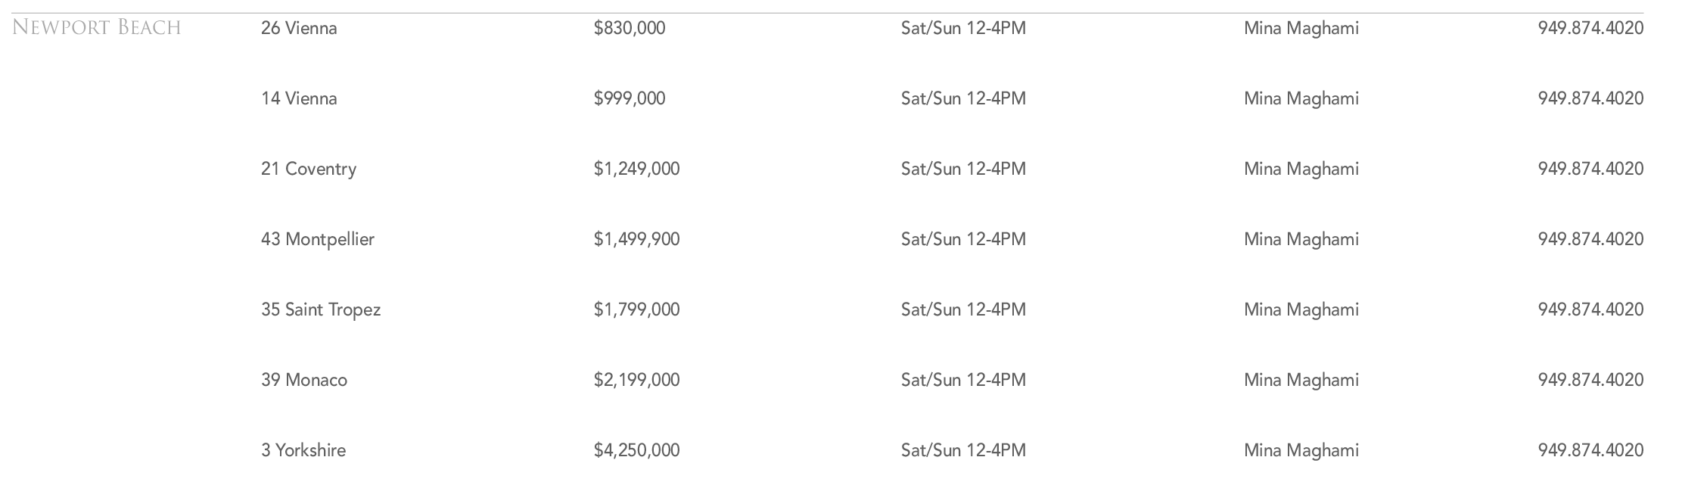Click the 35 Saint Tropez address
Viewport: 1682px width, 482px height.
tap(321, 310)
